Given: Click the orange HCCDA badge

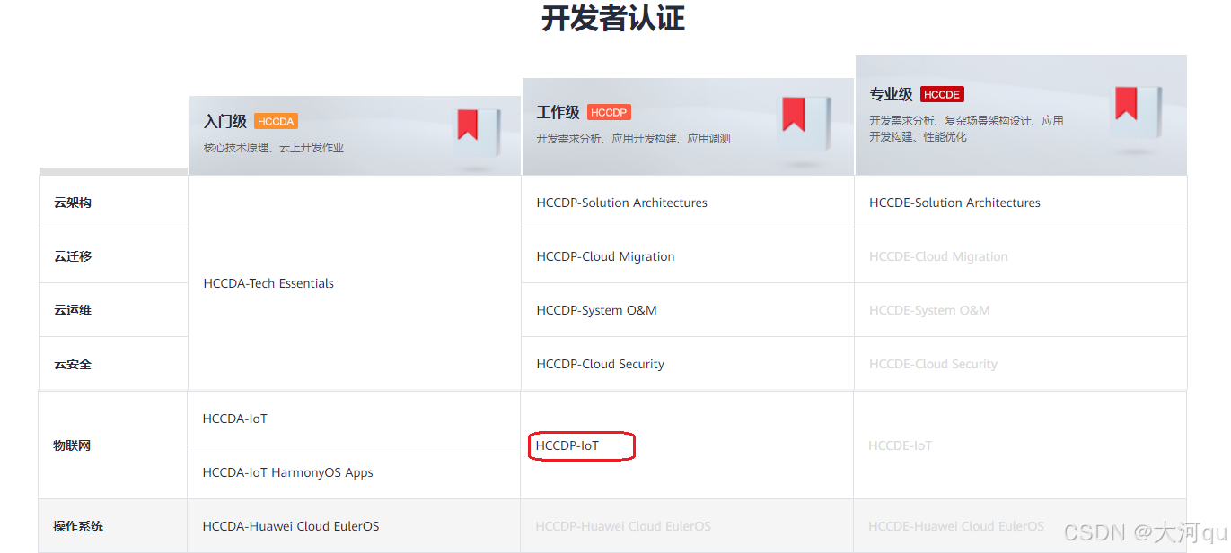Looking at the screenshot, I should tap(276, 121).
